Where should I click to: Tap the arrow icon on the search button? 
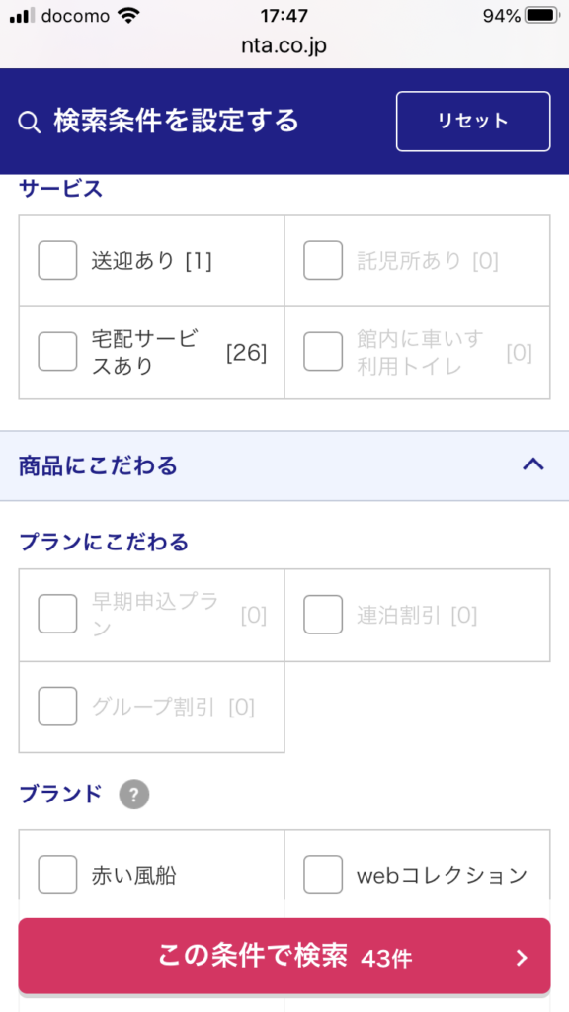click(x=523, y=958)
